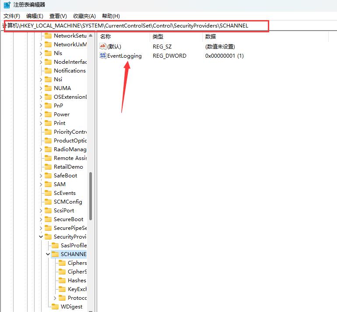The height and width of the screenshot is (312, 337).
Task: Click the REG_DWORD type cell
Action: pyautogui.click(x=169, y=56)
